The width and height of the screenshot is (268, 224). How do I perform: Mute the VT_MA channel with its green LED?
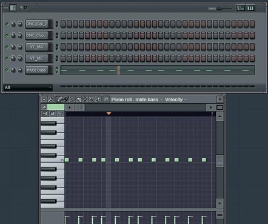7,47
